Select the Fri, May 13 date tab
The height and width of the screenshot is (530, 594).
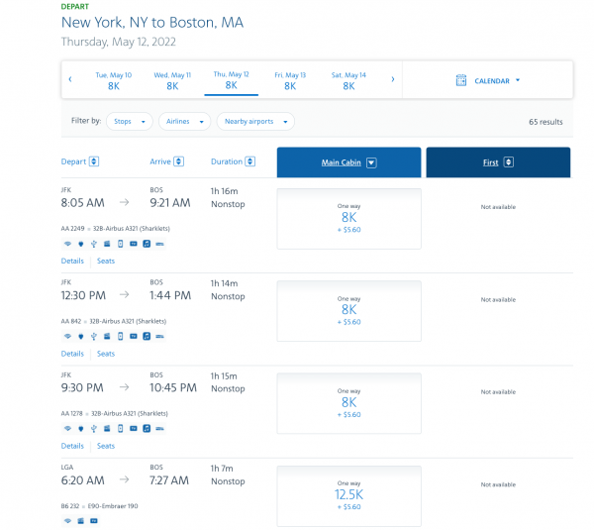290,80
